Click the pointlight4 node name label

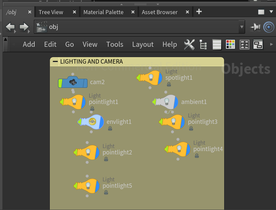click(208, 149)
